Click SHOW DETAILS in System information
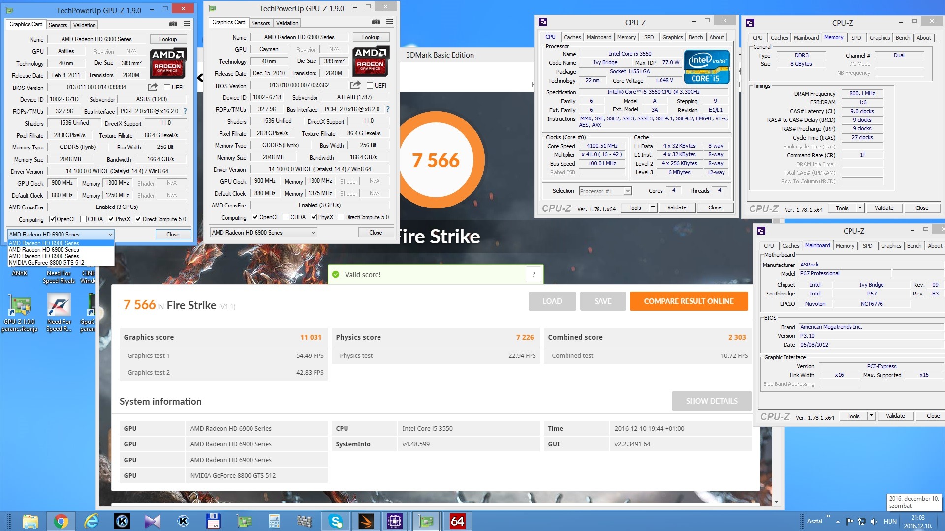Viewport: 945px width, 531px height. coord(711,401)
